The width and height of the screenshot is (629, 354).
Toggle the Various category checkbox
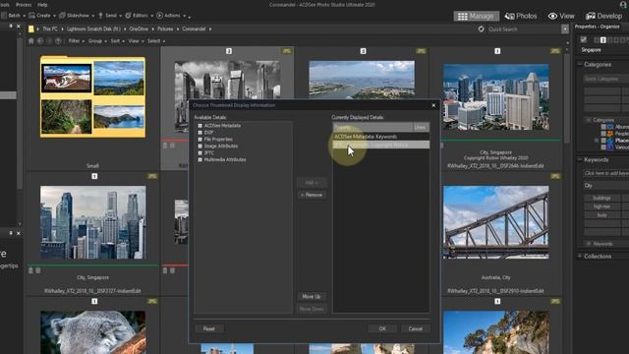603,147
